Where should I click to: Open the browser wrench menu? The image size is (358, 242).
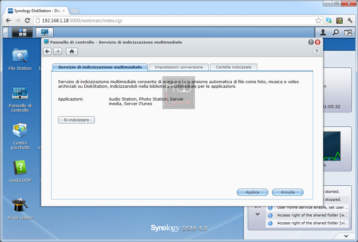[x=350, y=21]
